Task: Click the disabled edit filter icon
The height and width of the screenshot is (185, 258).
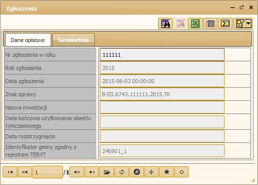Action: click(180, 23)
